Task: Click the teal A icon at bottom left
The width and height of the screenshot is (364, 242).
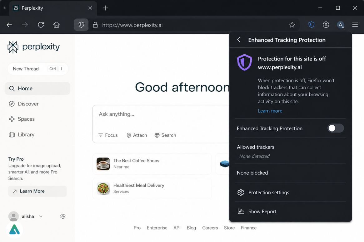Action: tap(14, 230)
